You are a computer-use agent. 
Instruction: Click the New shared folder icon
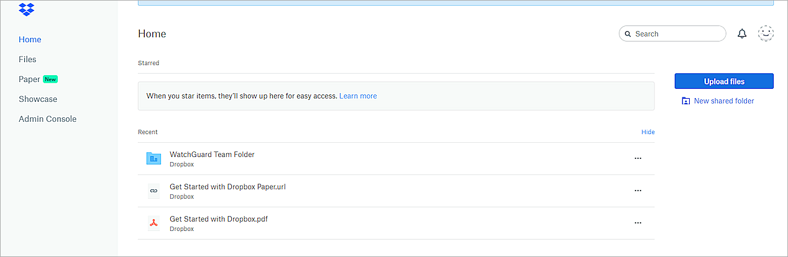[x=685, y=101]
